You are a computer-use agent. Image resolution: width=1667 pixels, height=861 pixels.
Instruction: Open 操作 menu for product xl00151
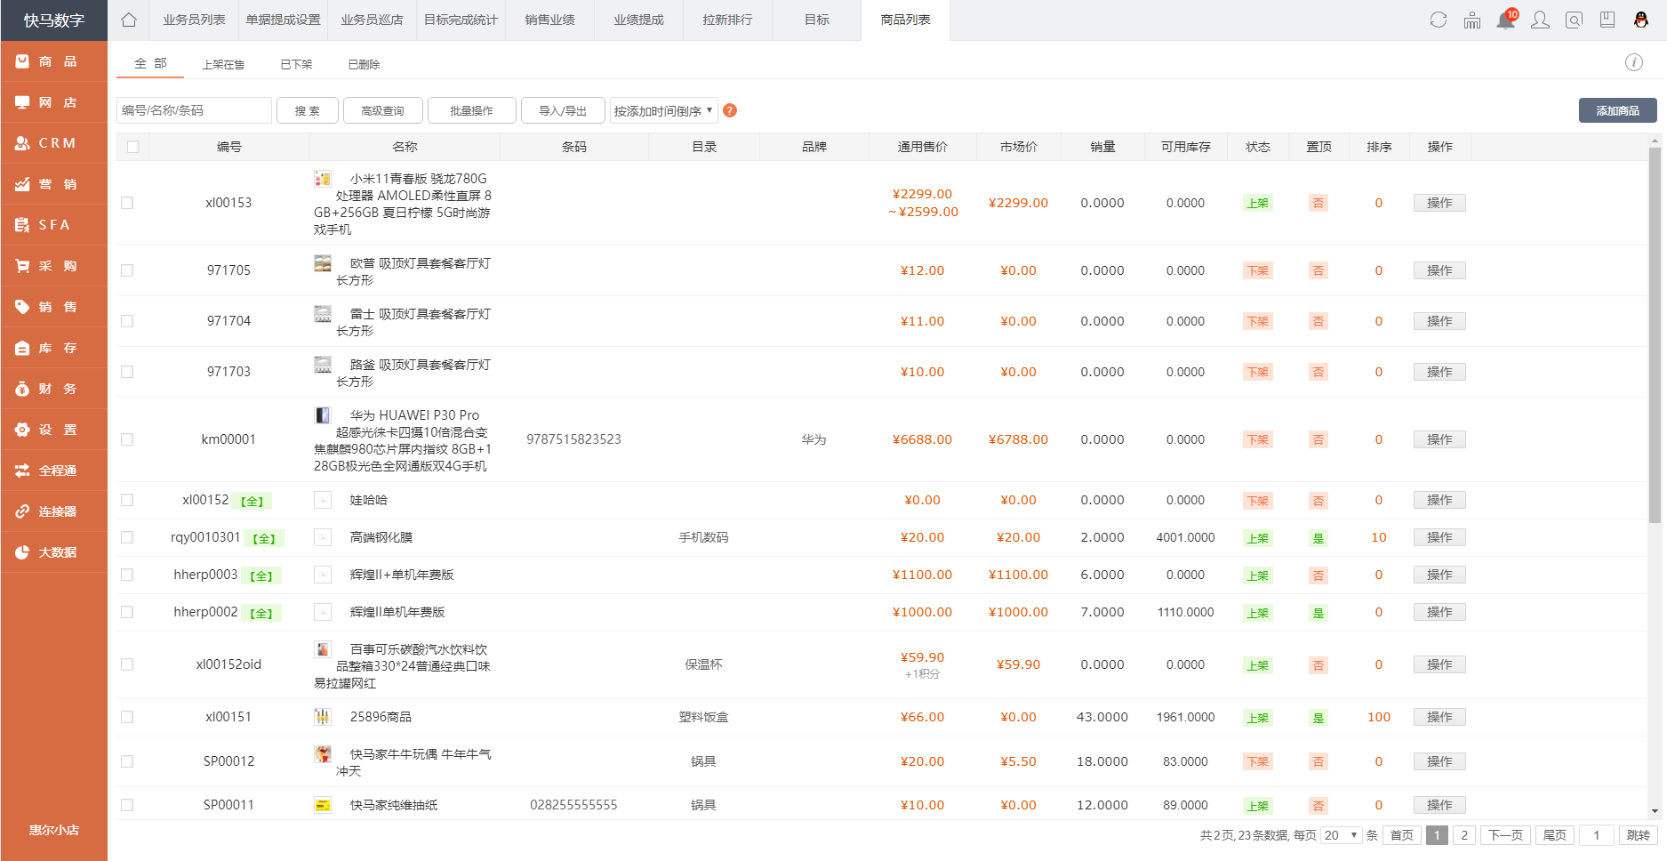tap(1439, 717)
